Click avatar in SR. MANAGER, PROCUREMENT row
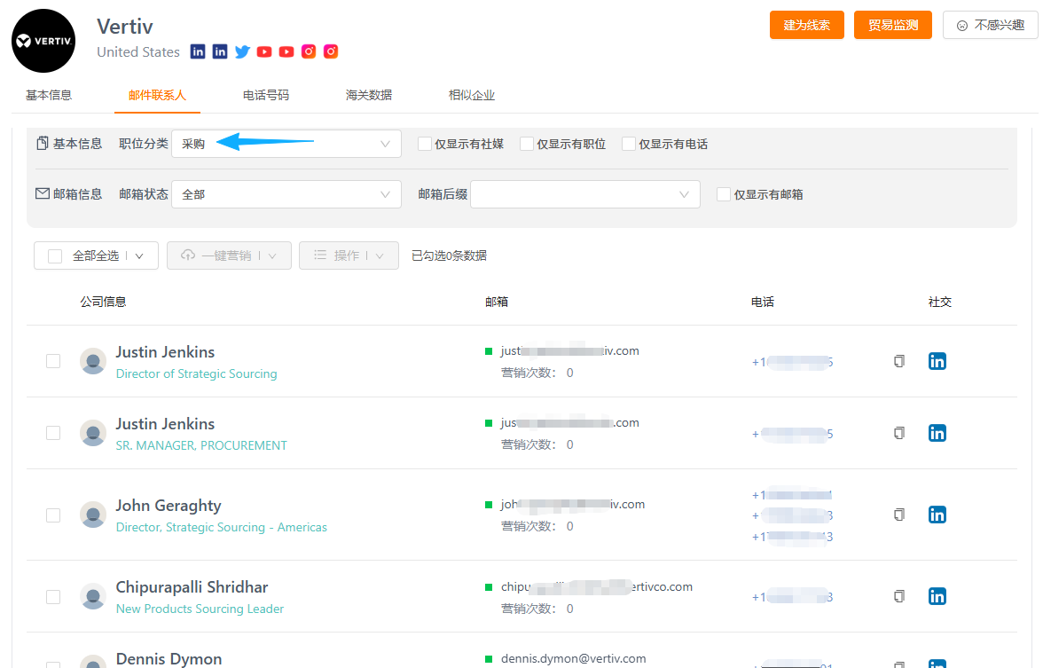The width and height of the screenshot is (1043, 668). click(x=93, y=433)
